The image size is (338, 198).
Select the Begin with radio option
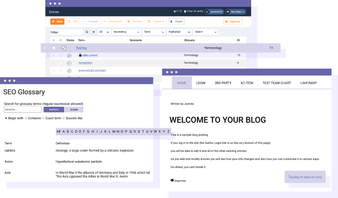coord(6,118)
